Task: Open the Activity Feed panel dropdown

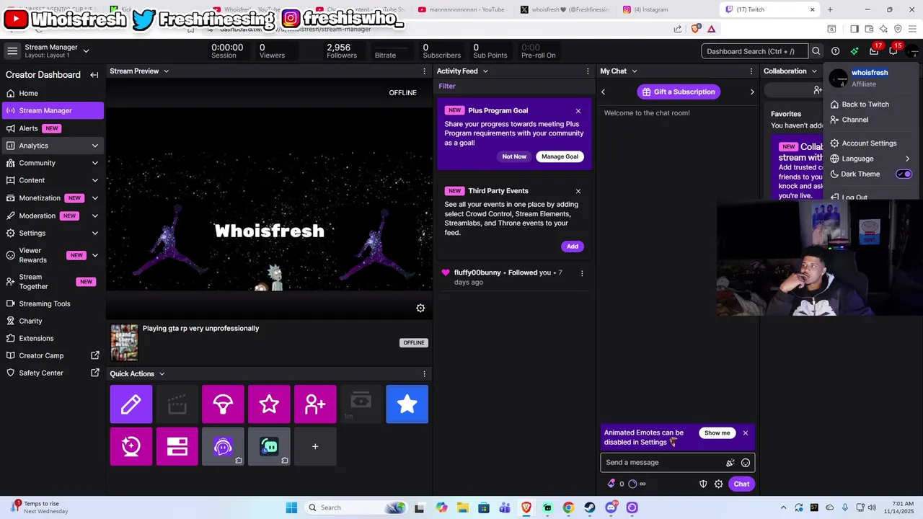Action: [x=485, y=71]
